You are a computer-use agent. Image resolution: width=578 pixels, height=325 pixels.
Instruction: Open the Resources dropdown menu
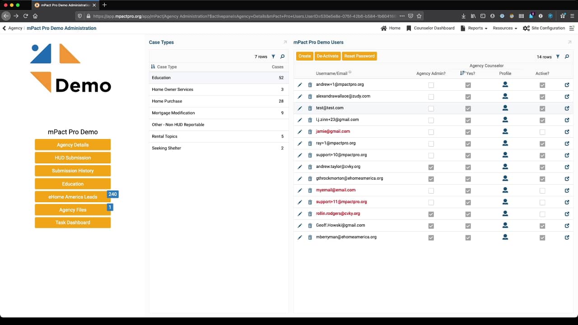click(x=505, y=28)
